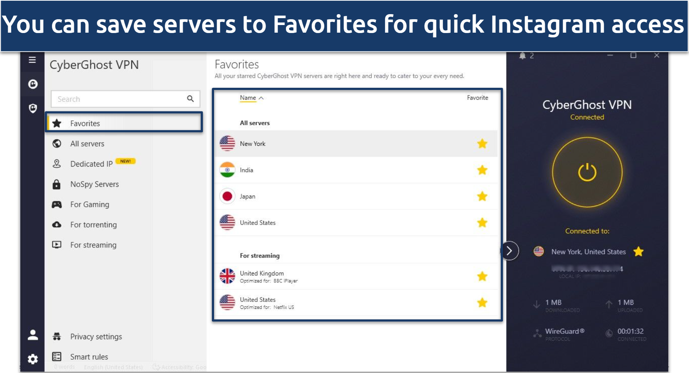Unfavorite United States Netflix US star

pos(482,302)
